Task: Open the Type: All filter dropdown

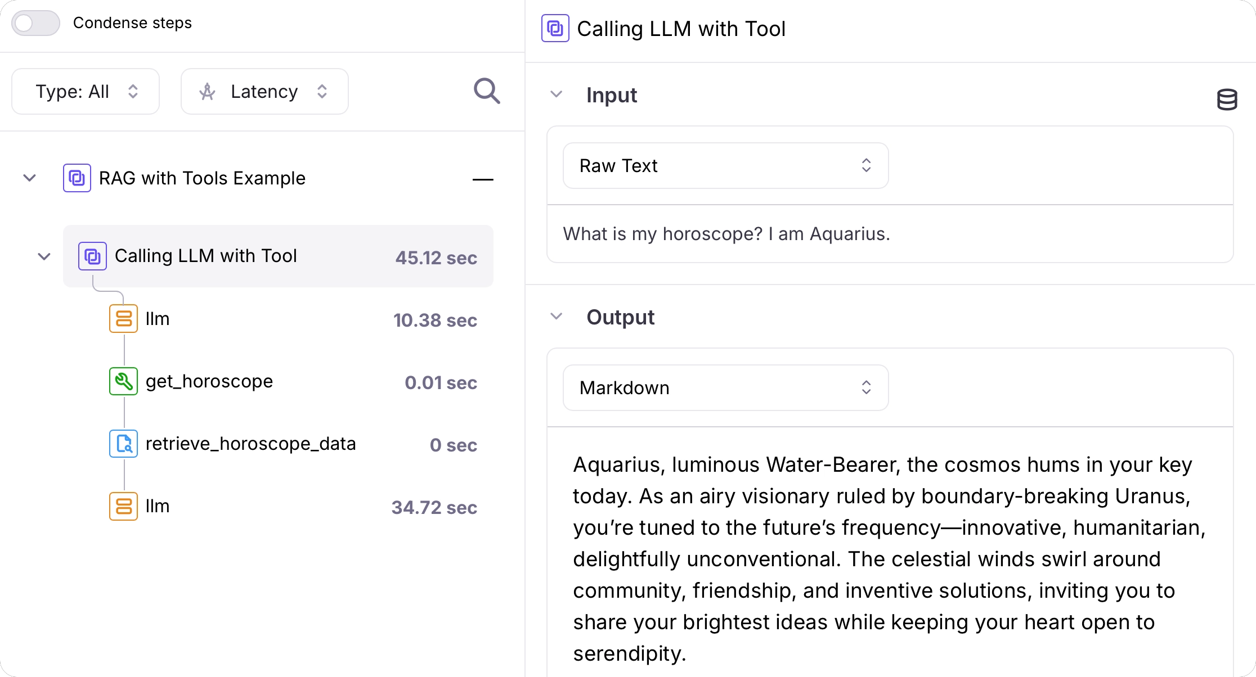Action: pos(86,92)
